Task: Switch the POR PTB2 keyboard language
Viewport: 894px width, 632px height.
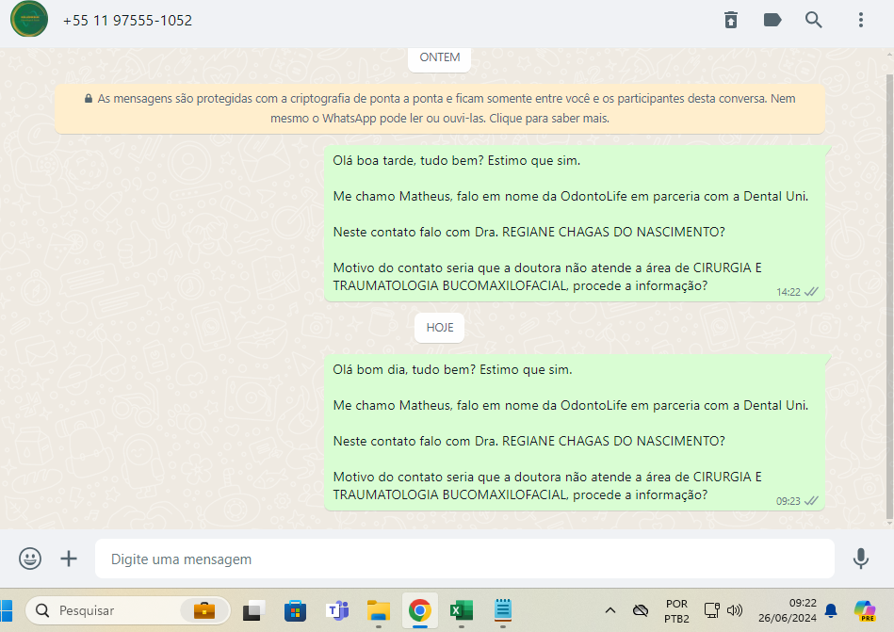Action: click(676, 611)
